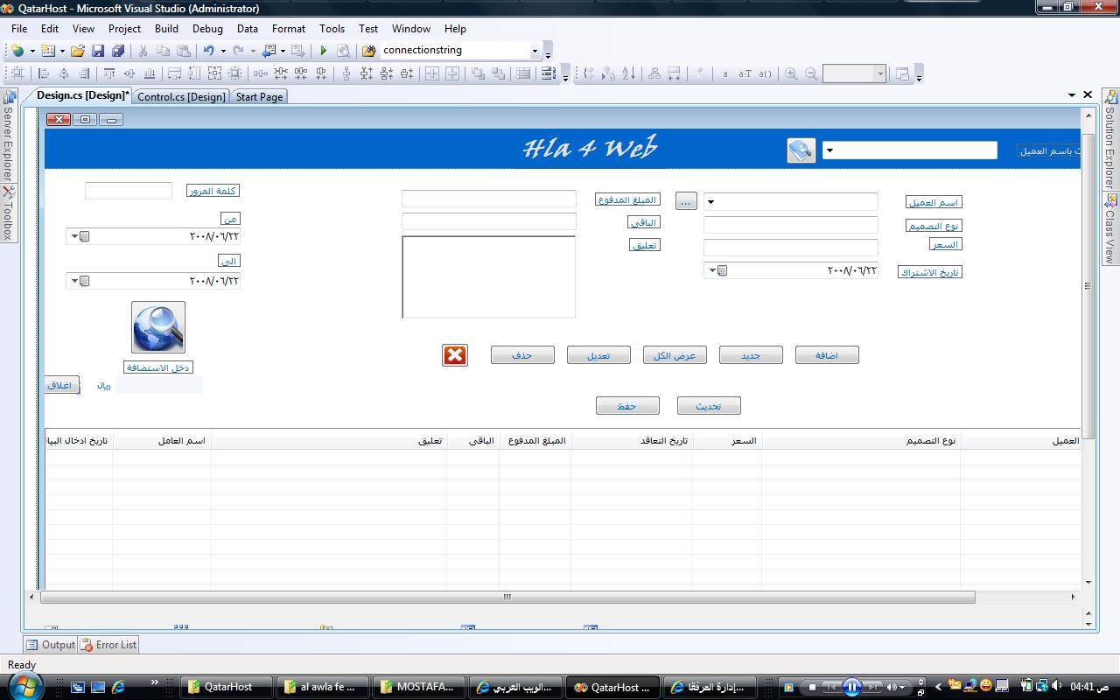Click the green Start Debugging play icon

click(x=323, y=51)
